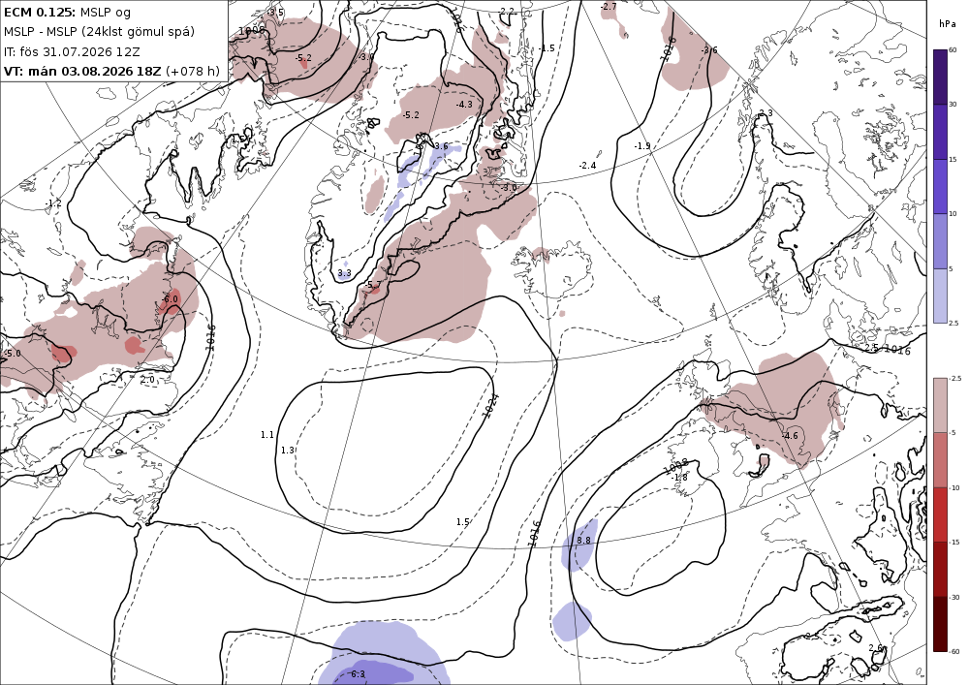Pick the light lavender 2.5–5 hPa swatch
The width and height of the screenshot is (969, 685).
point(940,296)
